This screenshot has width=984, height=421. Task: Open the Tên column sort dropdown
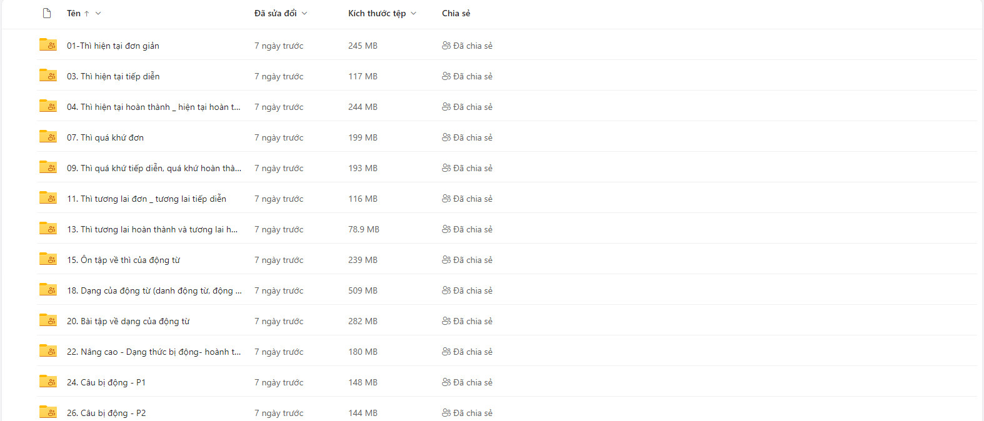[98, 13]
